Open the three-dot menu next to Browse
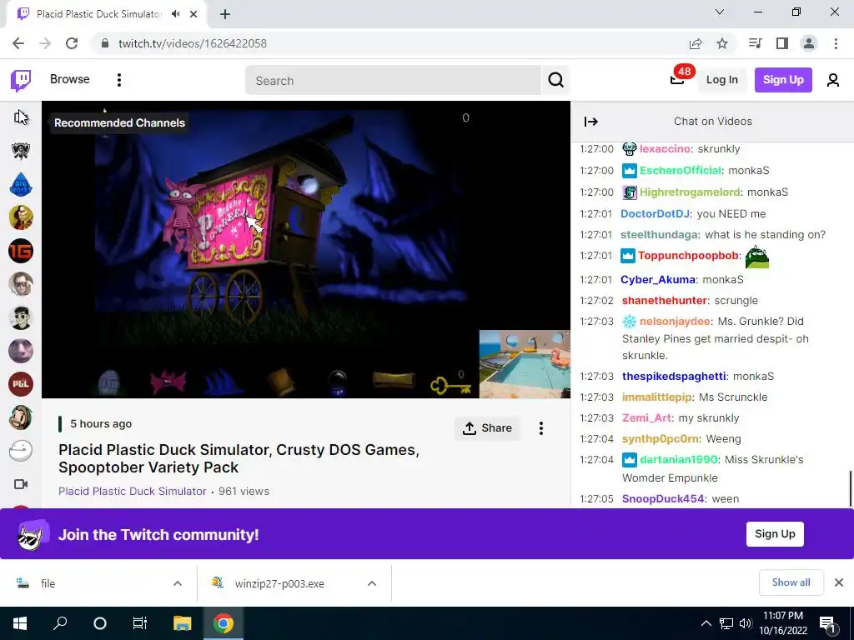 118,80
